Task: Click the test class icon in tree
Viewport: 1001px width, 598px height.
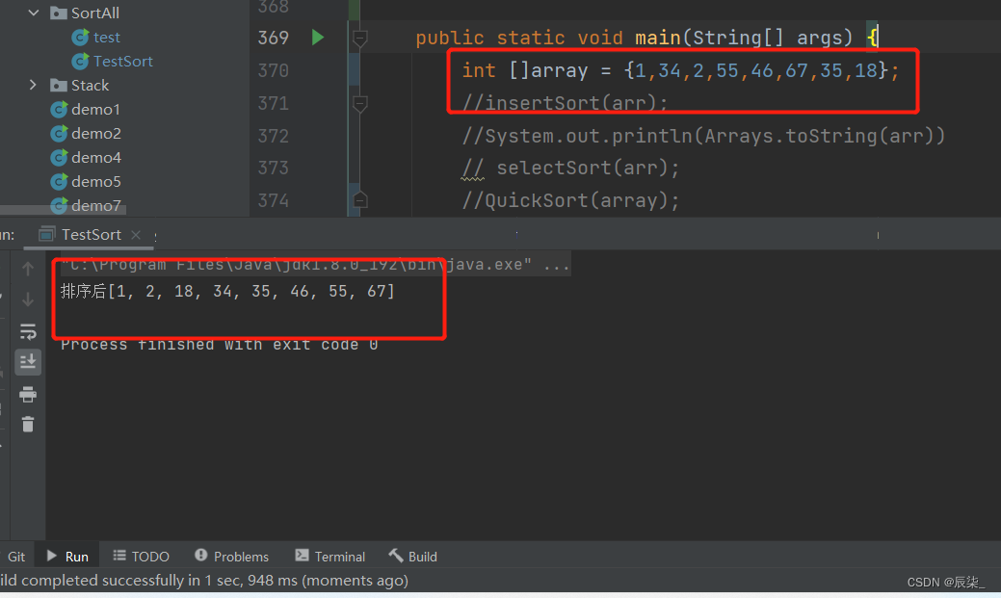Action: [x=80, y=37]
